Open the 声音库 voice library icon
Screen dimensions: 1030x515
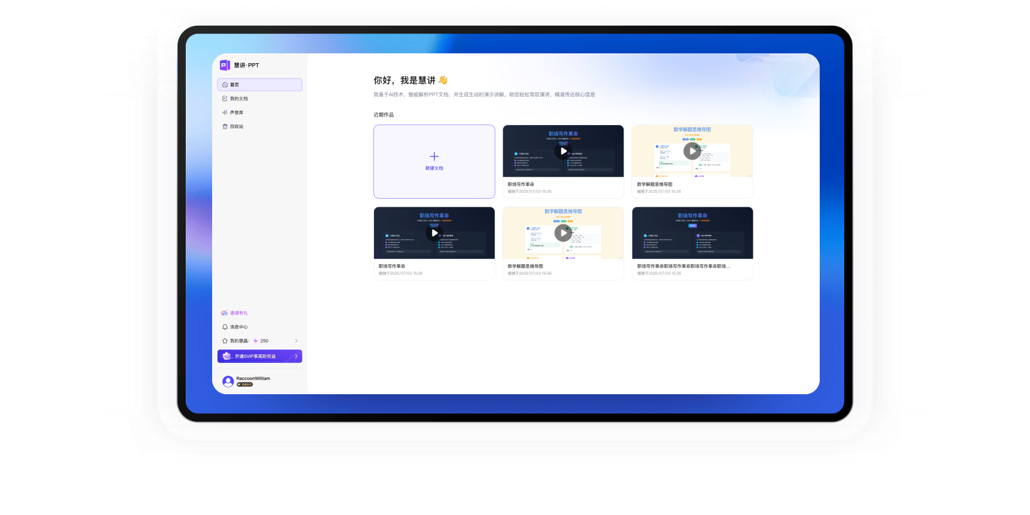coord(225,113)
